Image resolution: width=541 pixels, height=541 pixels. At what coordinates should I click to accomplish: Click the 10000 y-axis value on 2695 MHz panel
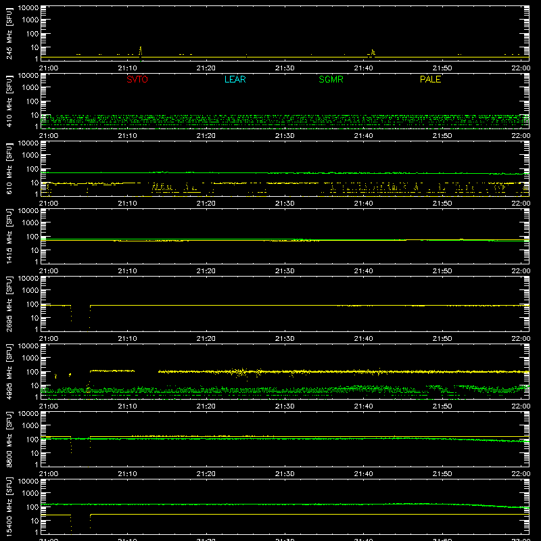[x=28, y=279]
